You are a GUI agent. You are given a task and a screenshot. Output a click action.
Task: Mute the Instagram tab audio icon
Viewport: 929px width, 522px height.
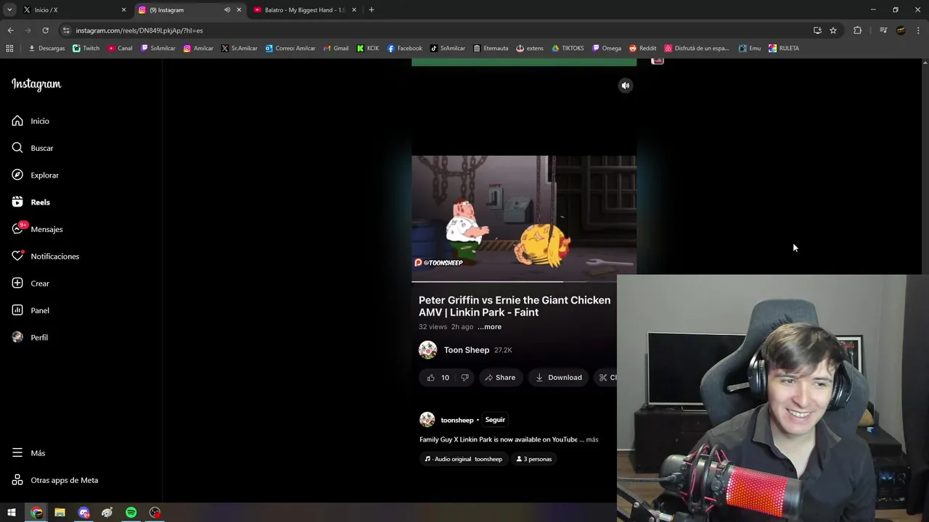click(x=227, y=10)
